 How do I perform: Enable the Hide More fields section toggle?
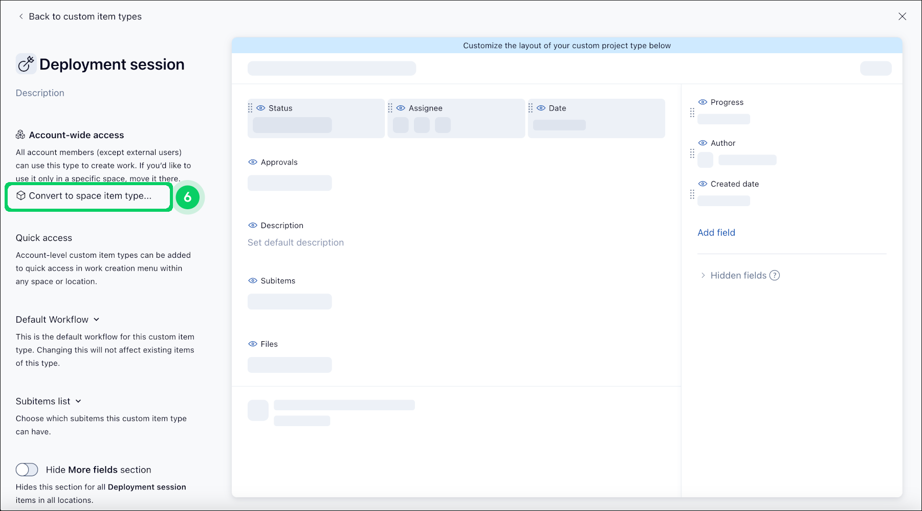[x=27, y=469]
